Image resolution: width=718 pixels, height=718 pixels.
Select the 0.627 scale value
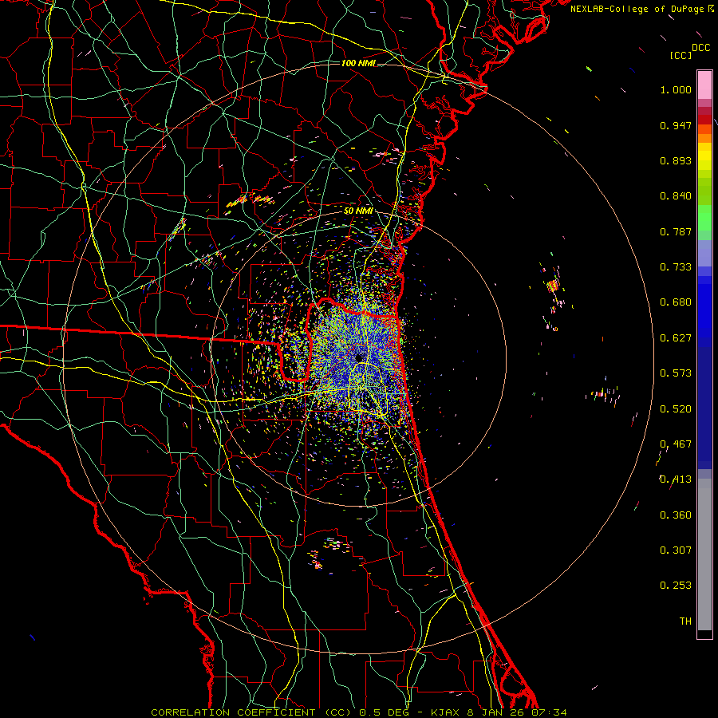676,338
